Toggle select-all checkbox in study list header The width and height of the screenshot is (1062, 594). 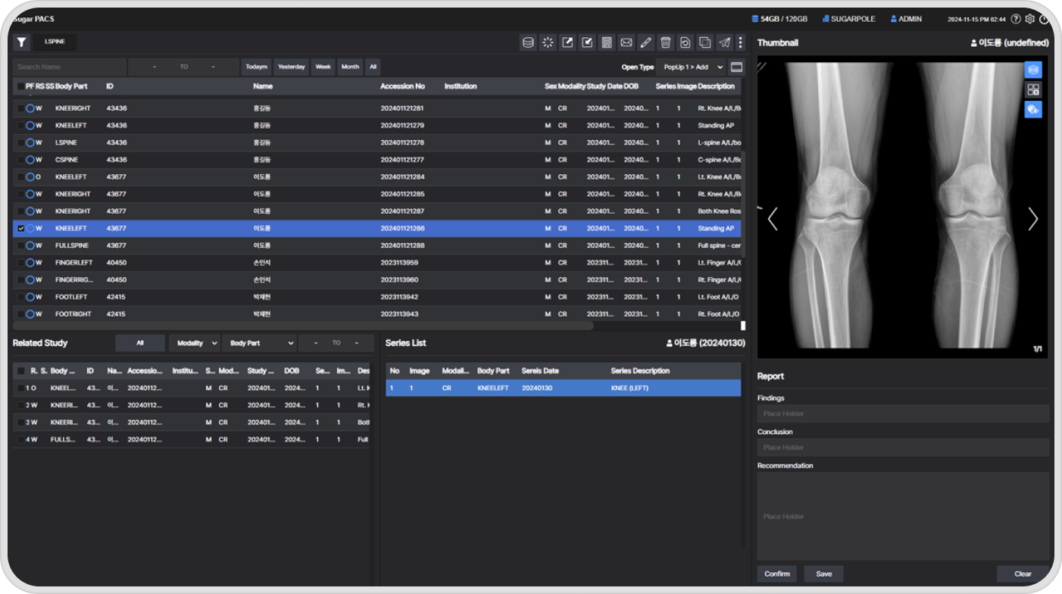(20, 86)
